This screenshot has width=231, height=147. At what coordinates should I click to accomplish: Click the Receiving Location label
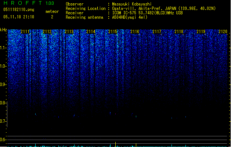click(86, 8)
